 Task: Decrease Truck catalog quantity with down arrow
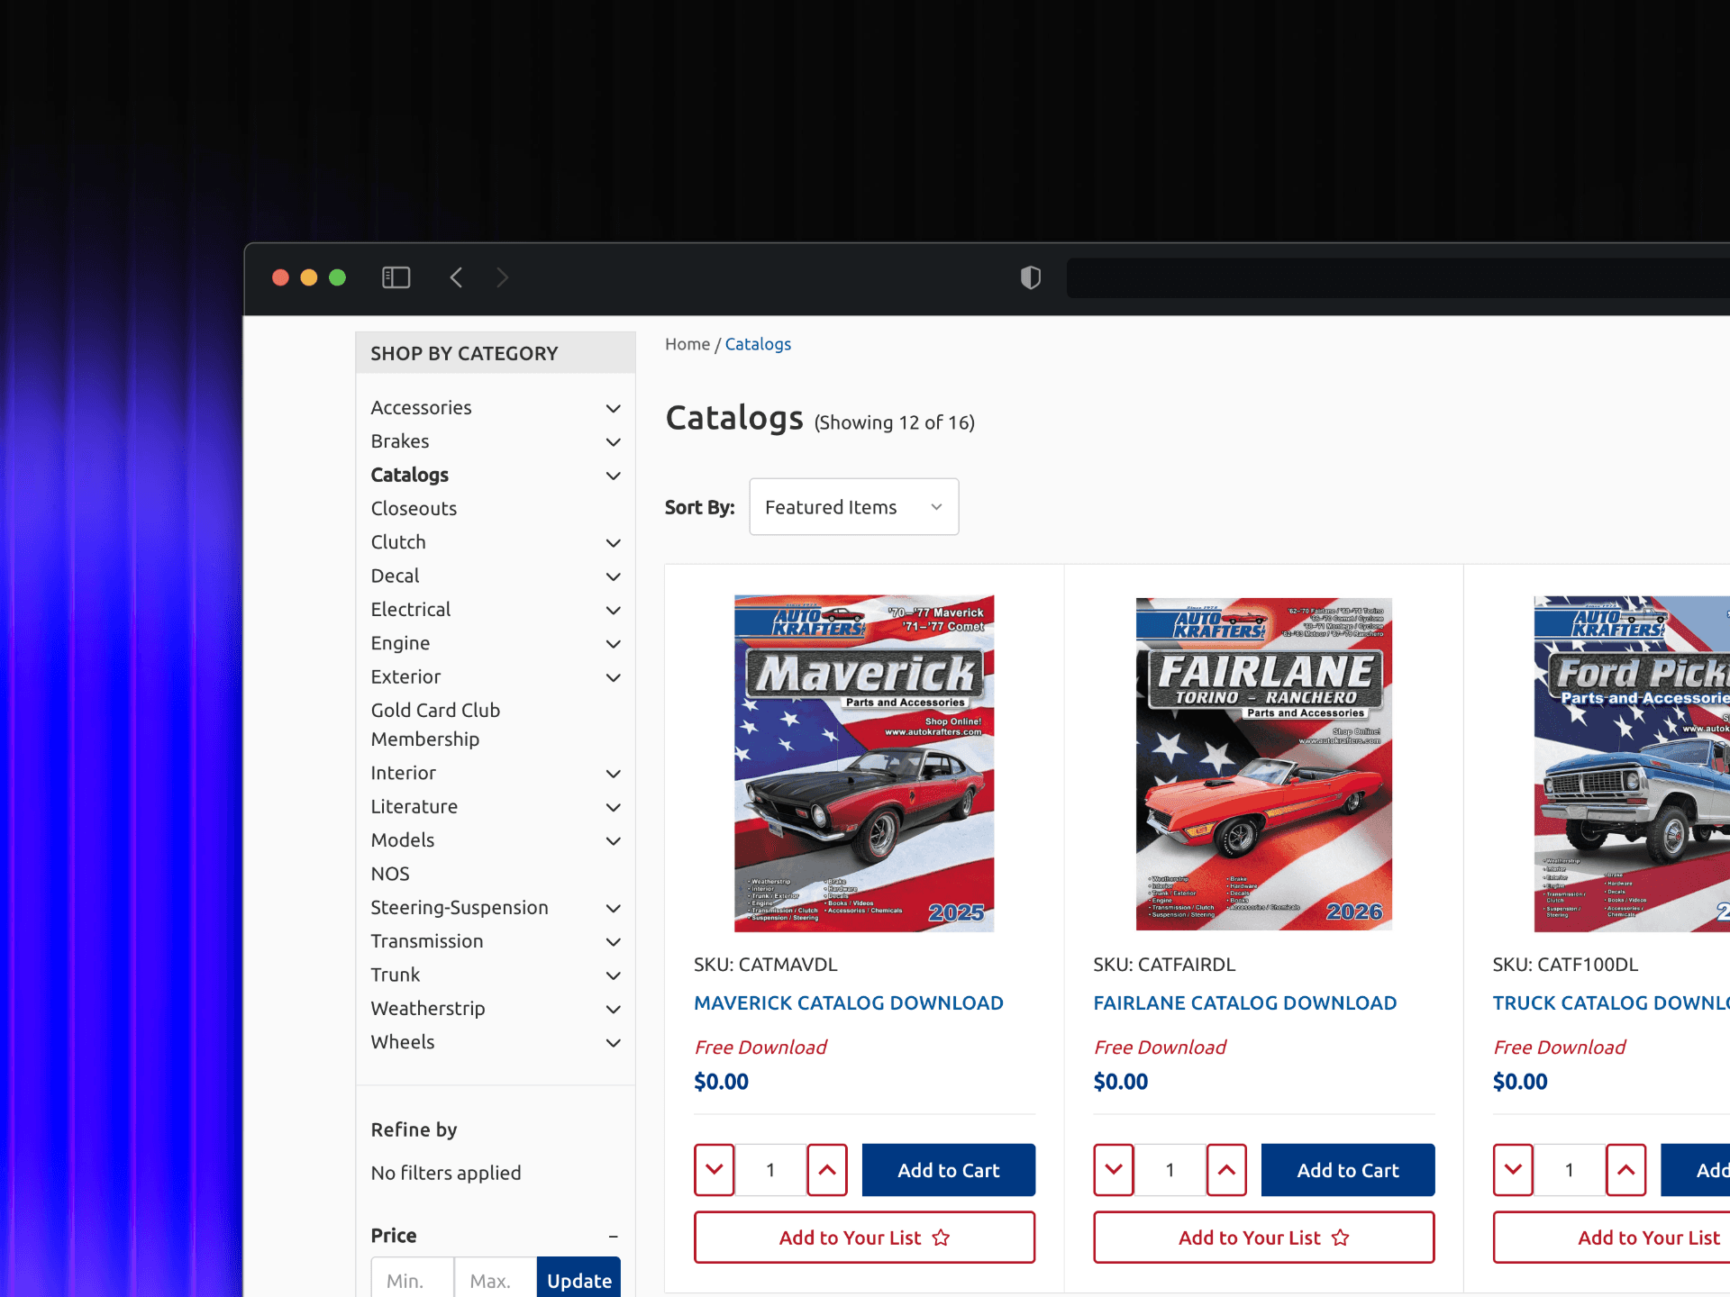tap(1513, 1170)
